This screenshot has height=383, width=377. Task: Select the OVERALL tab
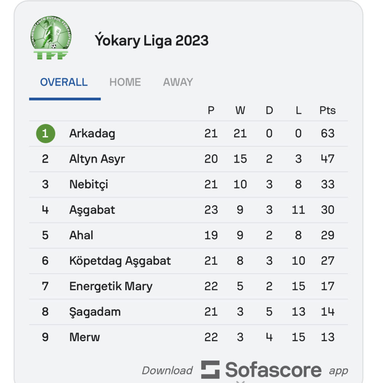64,82
